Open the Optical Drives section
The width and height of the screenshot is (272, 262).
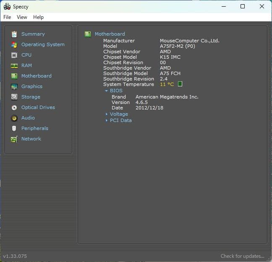pyautogui.click(x=38, y=107)
